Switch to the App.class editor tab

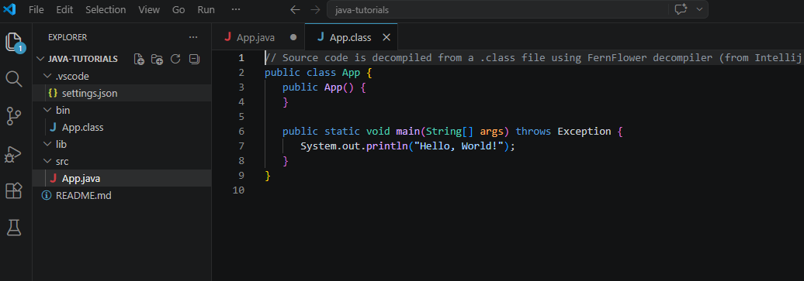click(351, 37)
